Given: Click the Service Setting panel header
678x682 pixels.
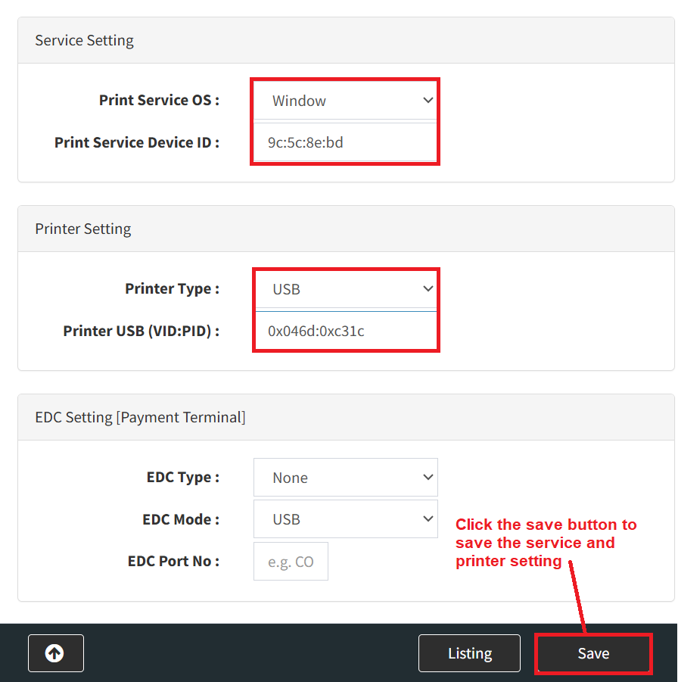Looking at the screenshot, I should (84, 41).
